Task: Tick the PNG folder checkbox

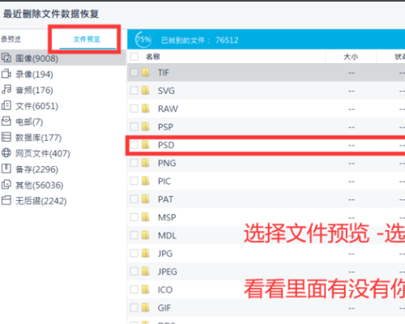Action: click(134, 163)
